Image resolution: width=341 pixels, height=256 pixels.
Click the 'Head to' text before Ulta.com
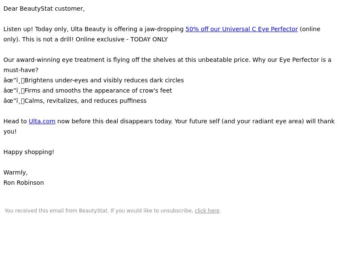(x=15, y=121)
